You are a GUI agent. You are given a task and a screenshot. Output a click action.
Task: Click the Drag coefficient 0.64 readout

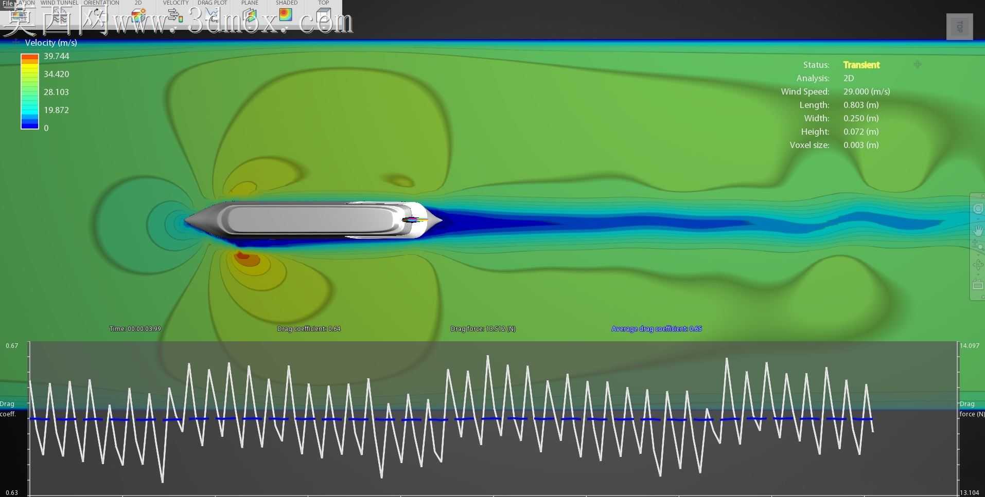tap(309, 329)
